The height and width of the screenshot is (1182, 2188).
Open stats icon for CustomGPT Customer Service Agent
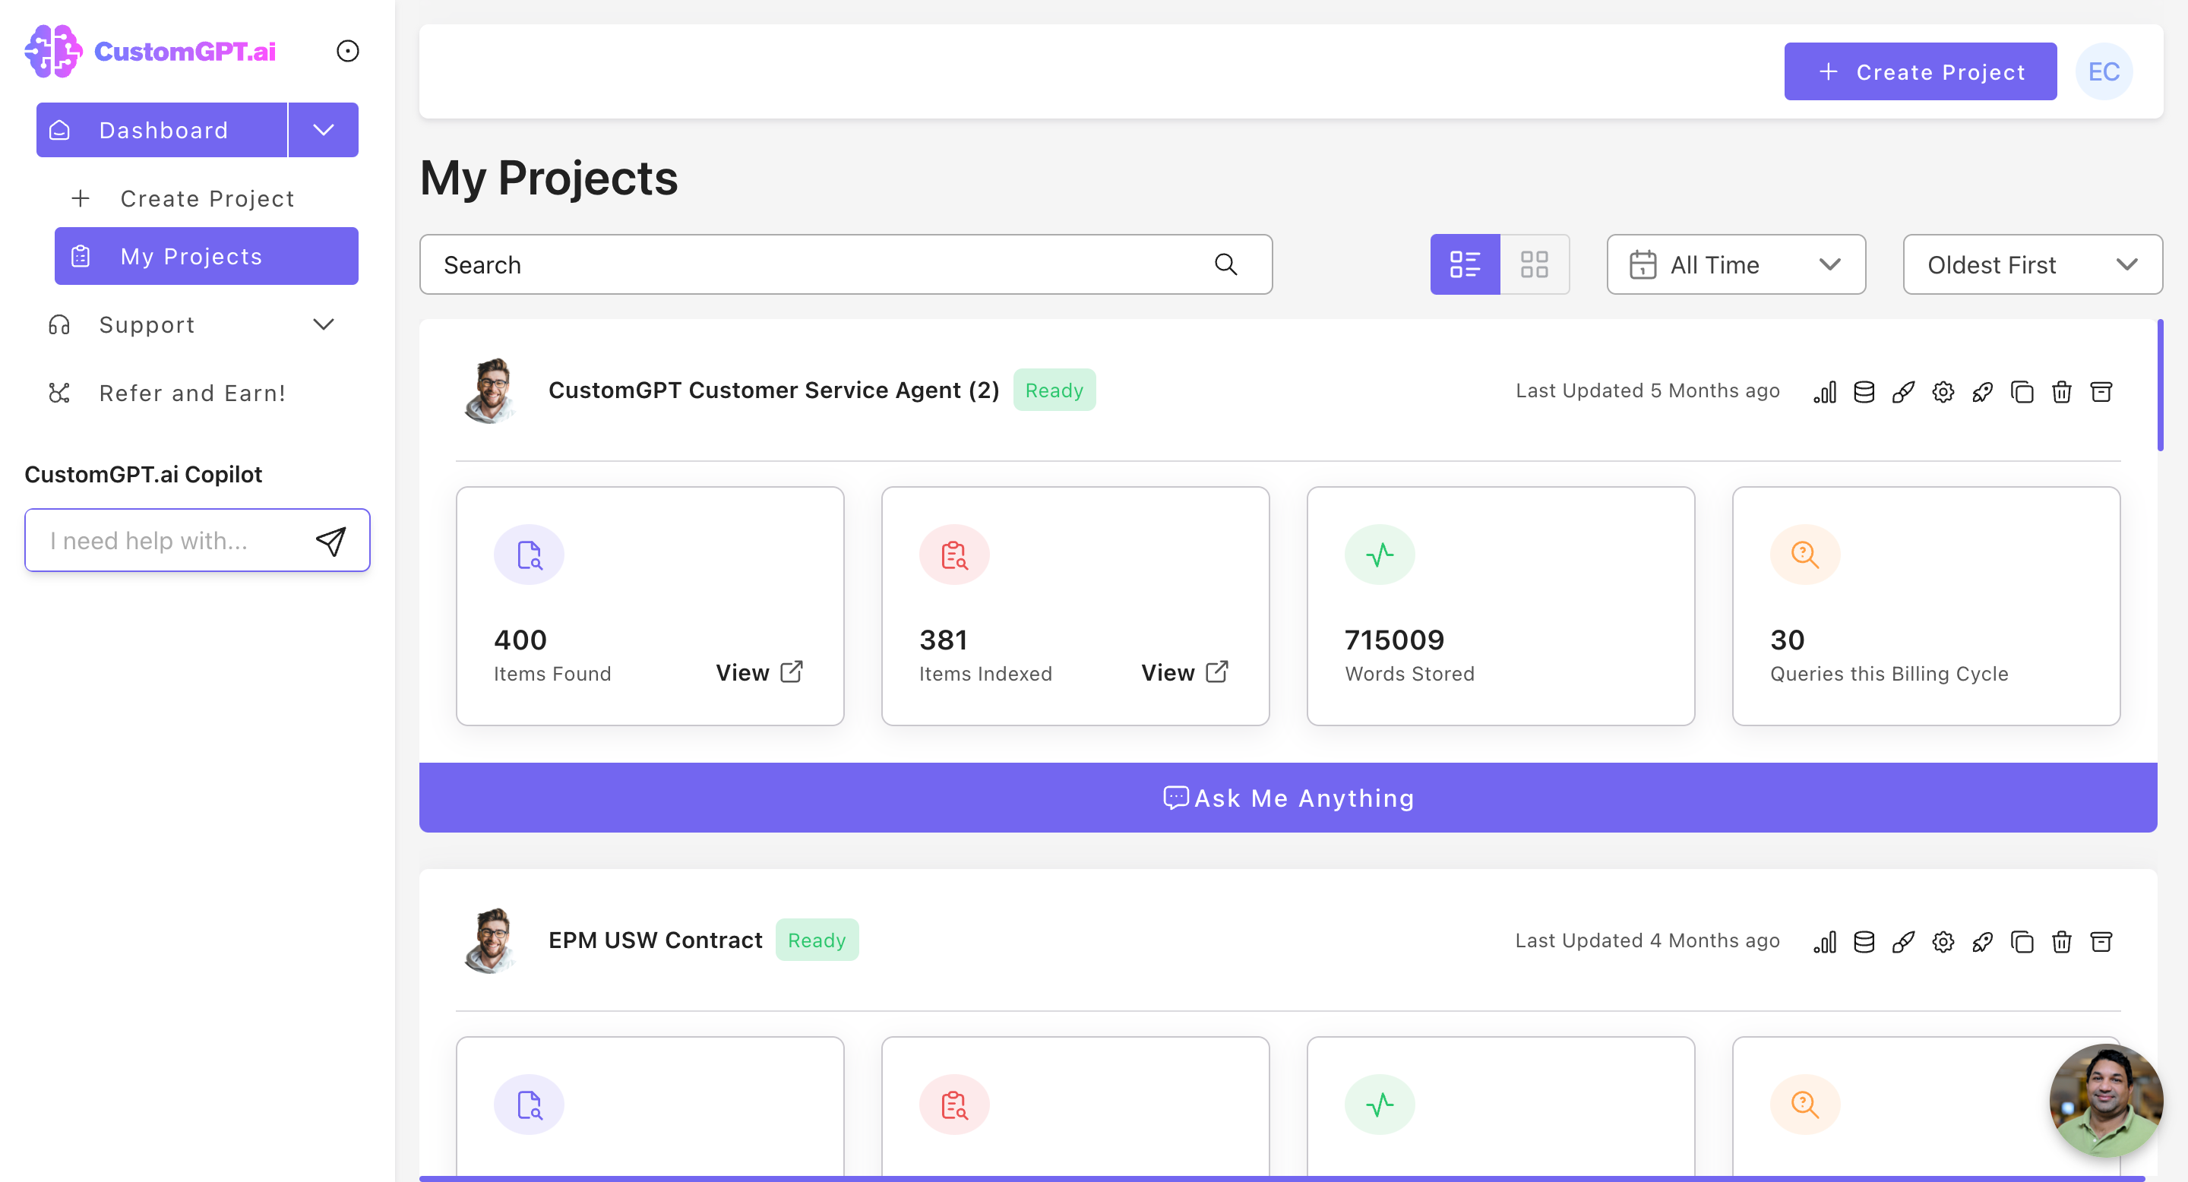[x=1824, y=391]
